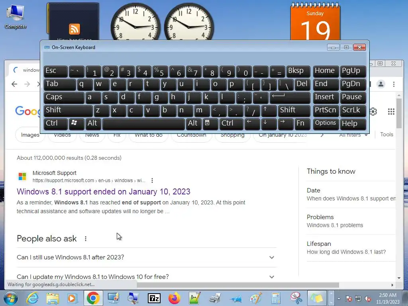The height and width of the screenshot is (306, 408).
Task: Toggle the ScrLk key
Action: 353,111
